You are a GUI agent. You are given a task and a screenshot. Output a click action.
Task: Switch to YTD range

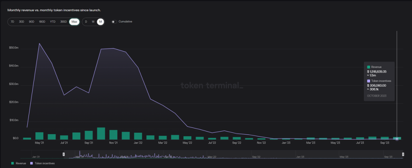click(x=52, y=22)
